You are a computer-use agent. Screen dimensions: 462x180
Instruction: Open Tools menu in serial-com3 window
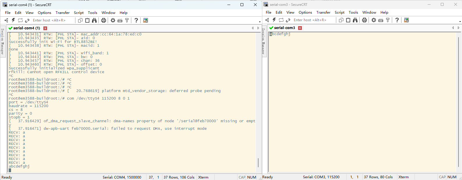tap(353, 12)
